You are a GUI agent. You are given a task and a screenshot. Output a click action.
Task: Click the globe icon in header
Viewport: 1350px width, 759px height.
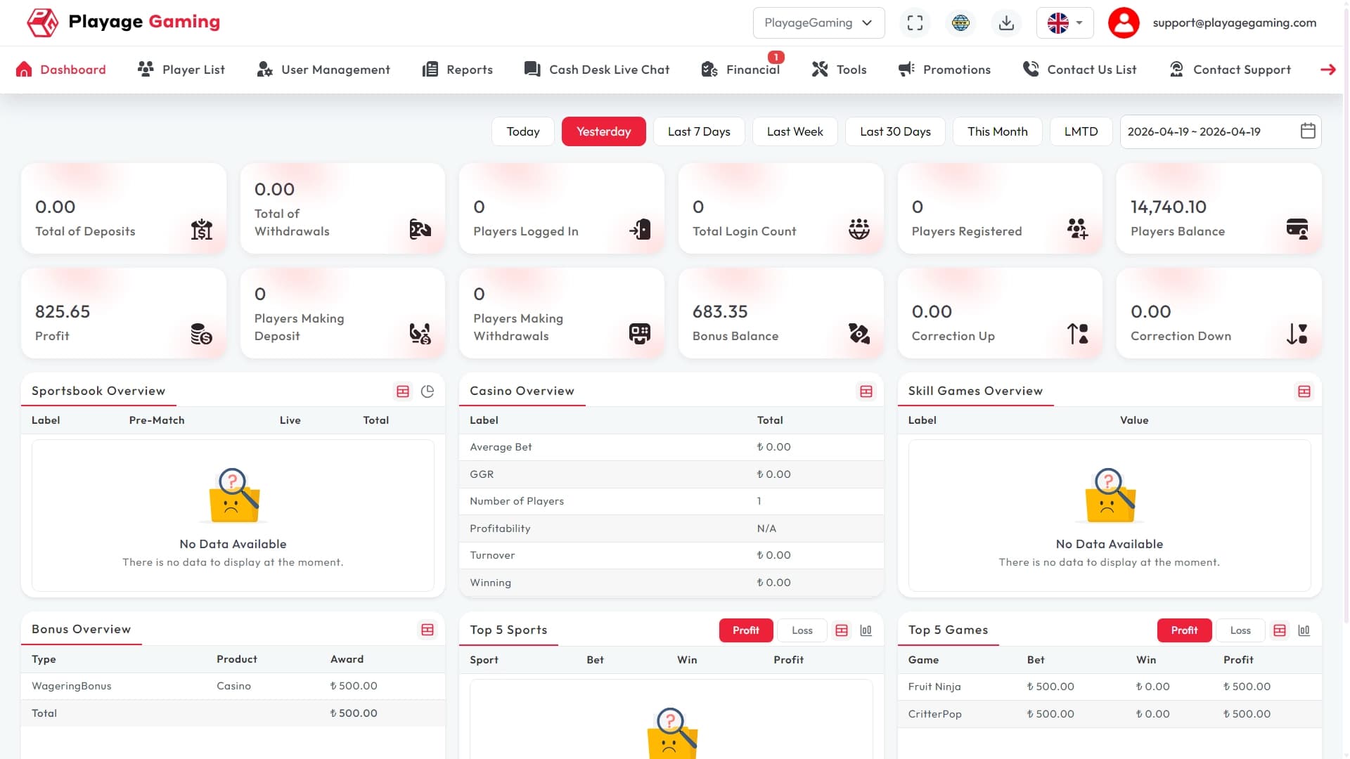[x=960, y=22]
